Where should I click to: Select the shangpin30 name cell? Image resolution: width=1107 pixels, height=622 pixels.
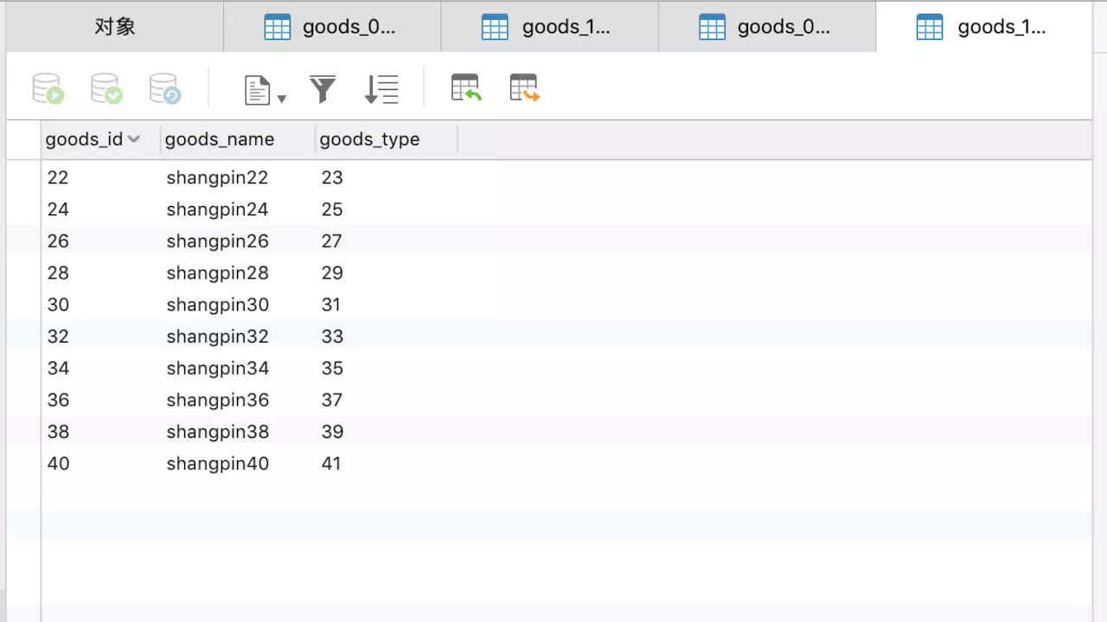tap(217, 305)
